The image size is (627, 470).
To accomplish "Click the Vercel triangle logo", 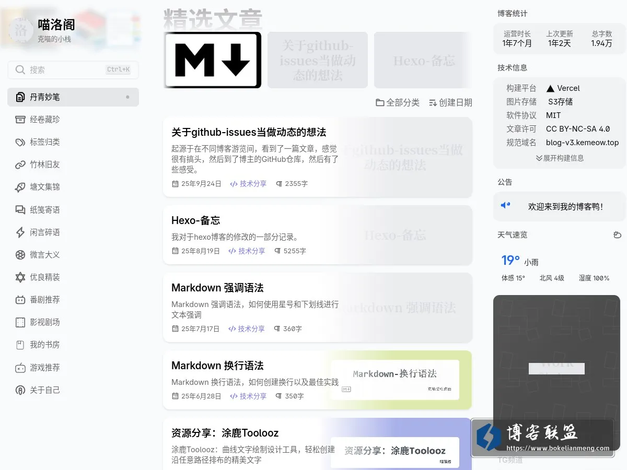I will coord(550,88).
